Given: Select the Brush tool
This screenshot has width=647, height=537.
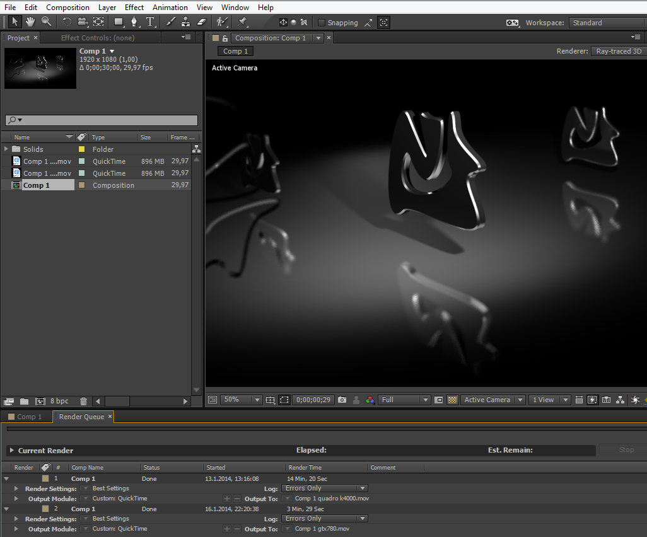Looking at the screenshot, I should (x=170, y=22).
